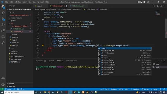This screenshot has width=167, height=94.
Task: Toggle checkbox for e4-app-enable suggestion
Action: coord(99,67)
